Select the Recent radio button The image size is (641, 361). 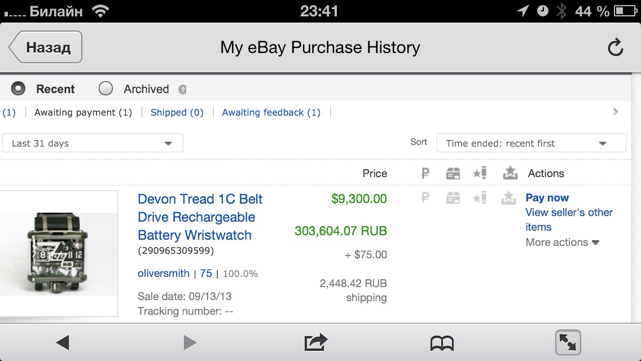tap(19, 89)
